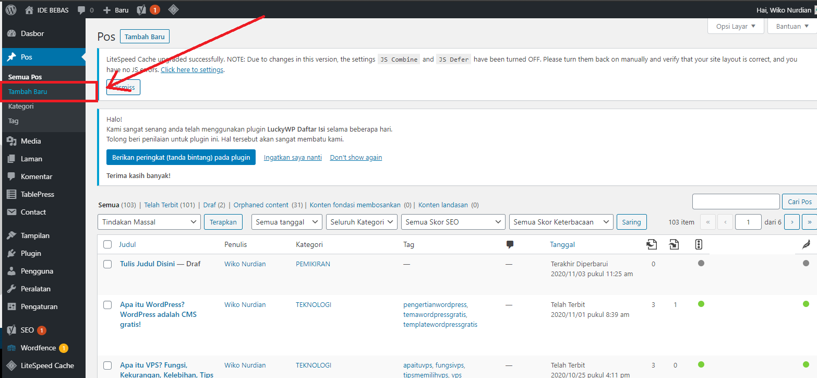Click the post search input field
The image size is (817, 378).
pyautogui.click(x=735, y=202)
